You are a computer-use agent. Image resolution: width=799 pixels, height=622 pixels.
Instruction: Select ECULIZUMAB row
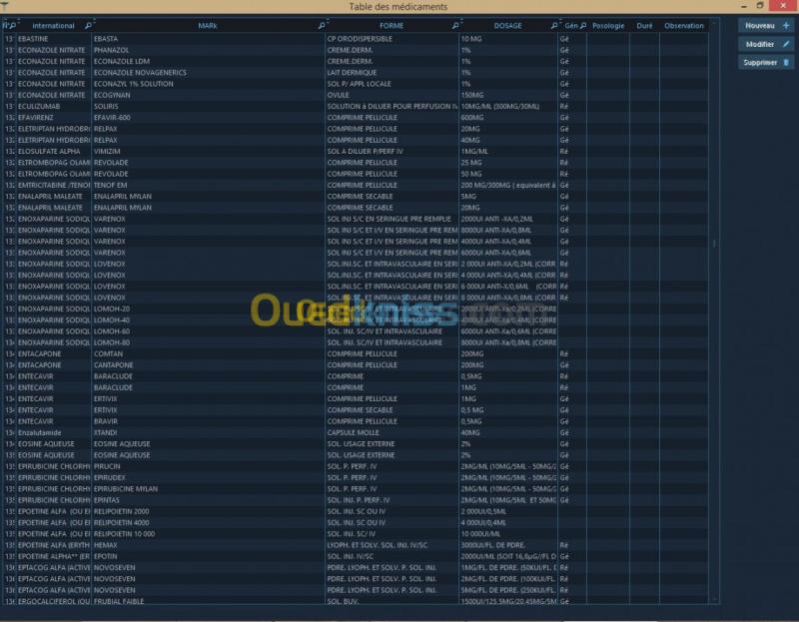(x=356, y=106)
